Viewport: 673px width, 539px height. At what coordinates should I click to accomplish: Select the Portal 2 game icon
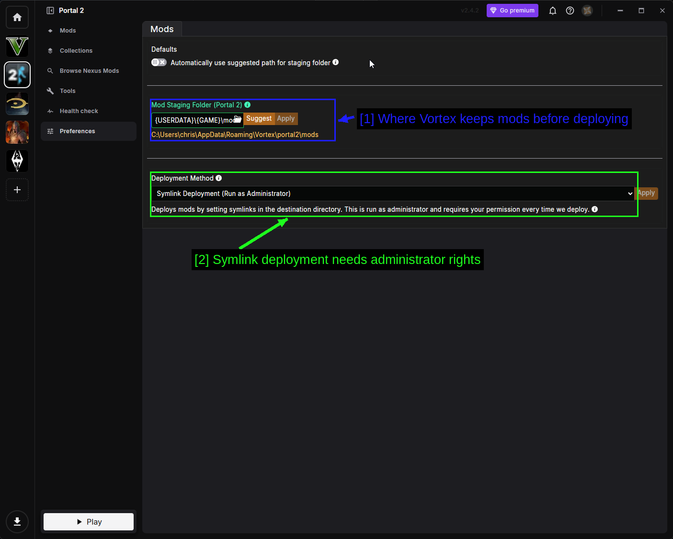click(x=17, y=75)
